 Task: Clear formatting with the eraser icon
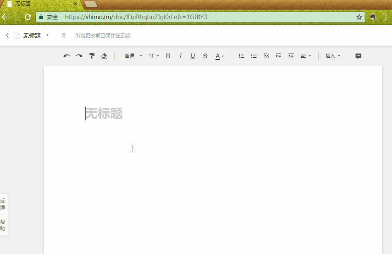point(104,56)
